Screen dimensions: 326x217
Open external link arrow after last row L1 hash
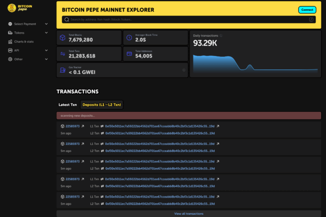(x=218, y=196)
